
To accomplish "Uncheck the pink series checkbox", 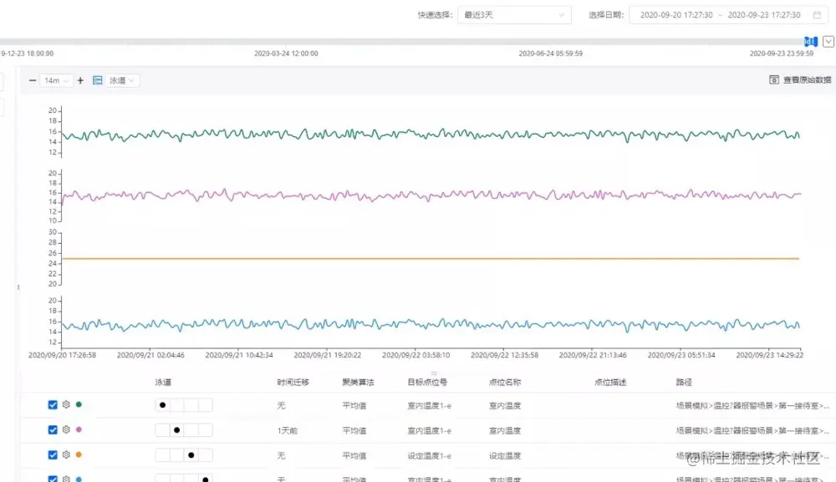I will click(53, 430).
